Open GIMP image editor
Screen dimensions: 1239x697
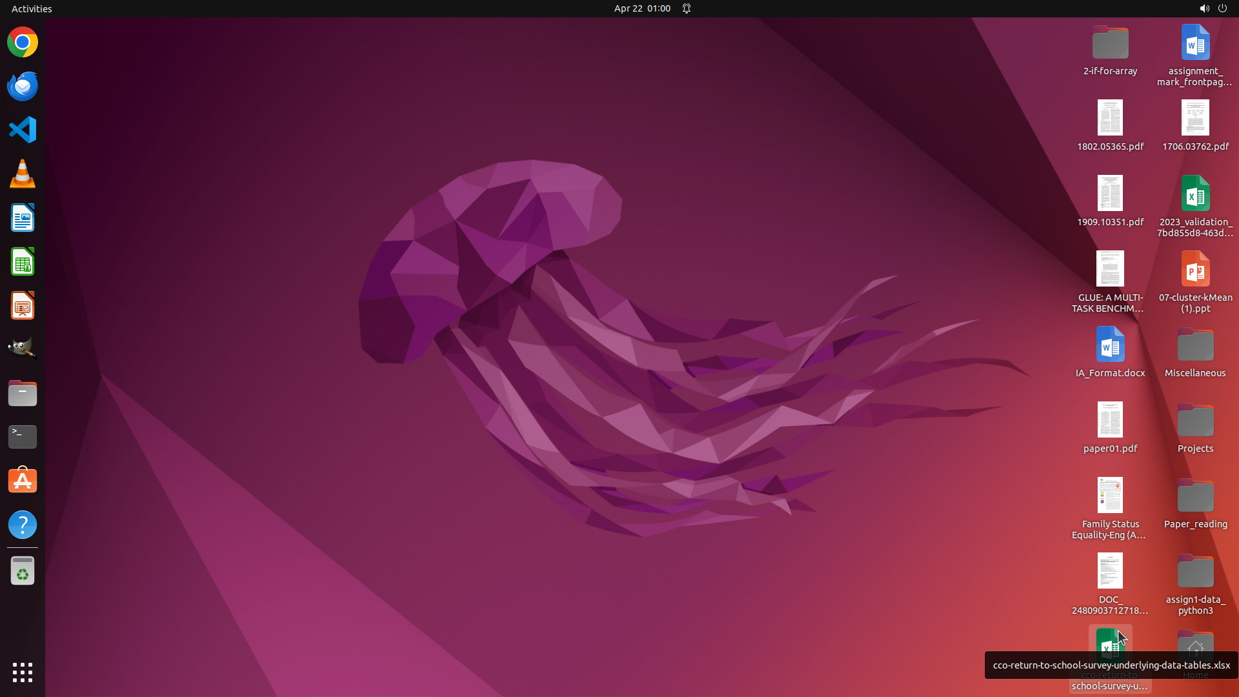point(23,348)
